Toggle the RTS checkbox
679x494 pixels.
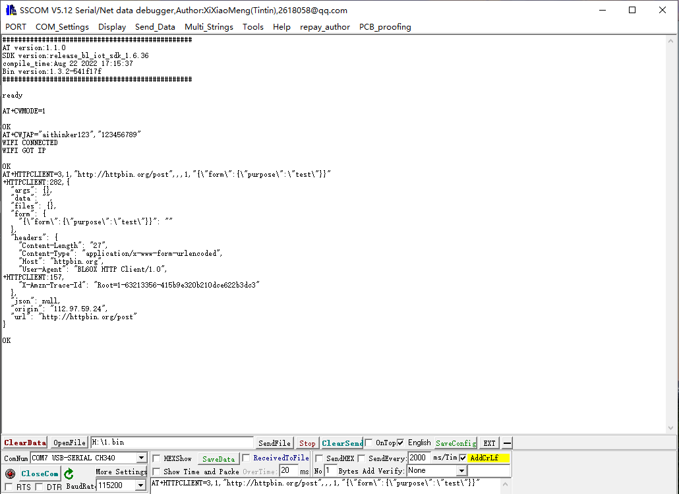(x=9, y=487)
